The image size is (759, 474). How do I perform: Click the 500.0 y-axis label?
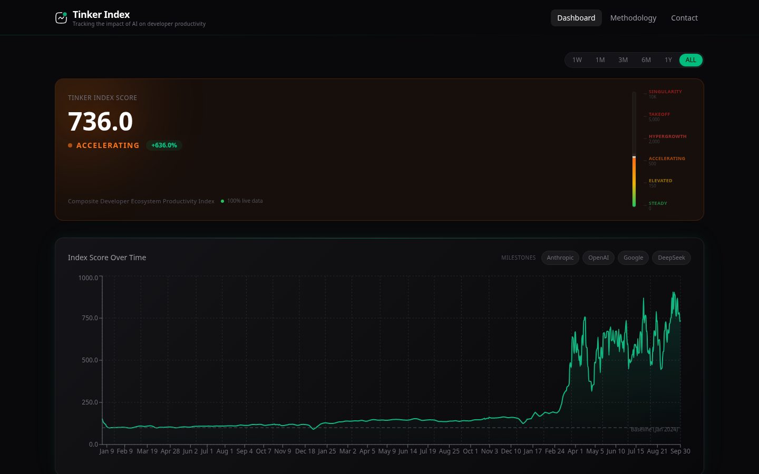90,360
